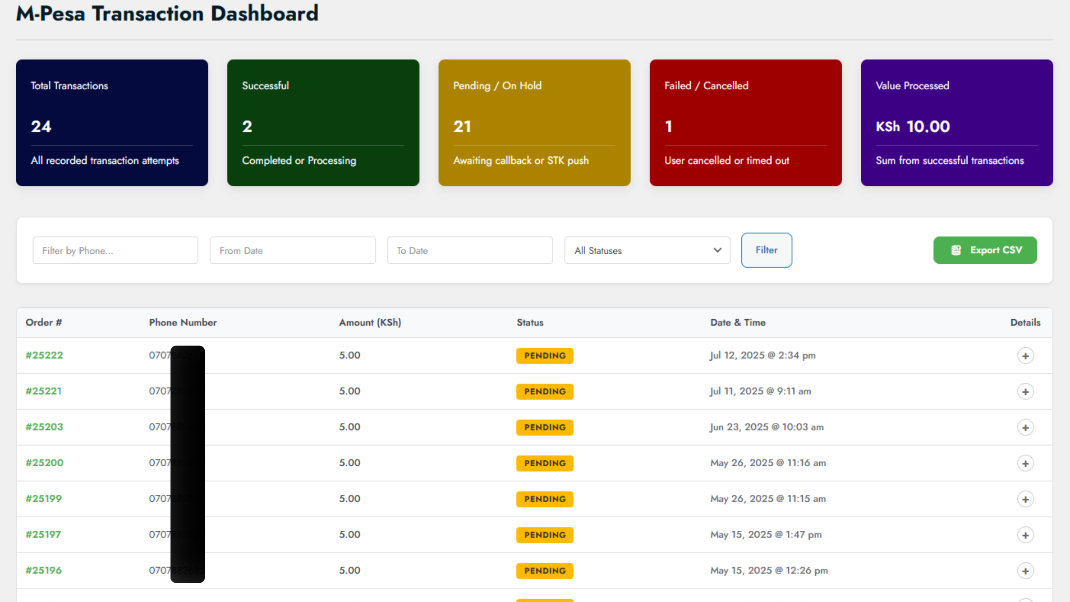Open the All Statuses dropdown
The image size is (1070, 602).
coord(647,250)
